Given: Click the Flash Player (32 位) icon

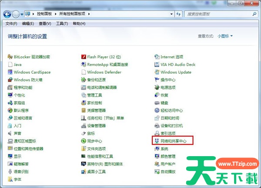Looking at the screenshot, I should coord(84,57).
